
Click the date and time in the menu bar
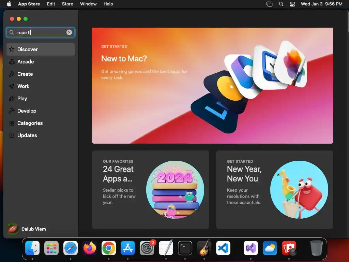(x=322, y=4)
